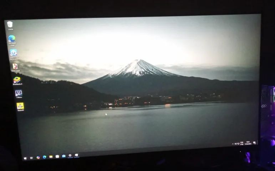Open File Explorer from the taskbar

(x=51, y=157)
